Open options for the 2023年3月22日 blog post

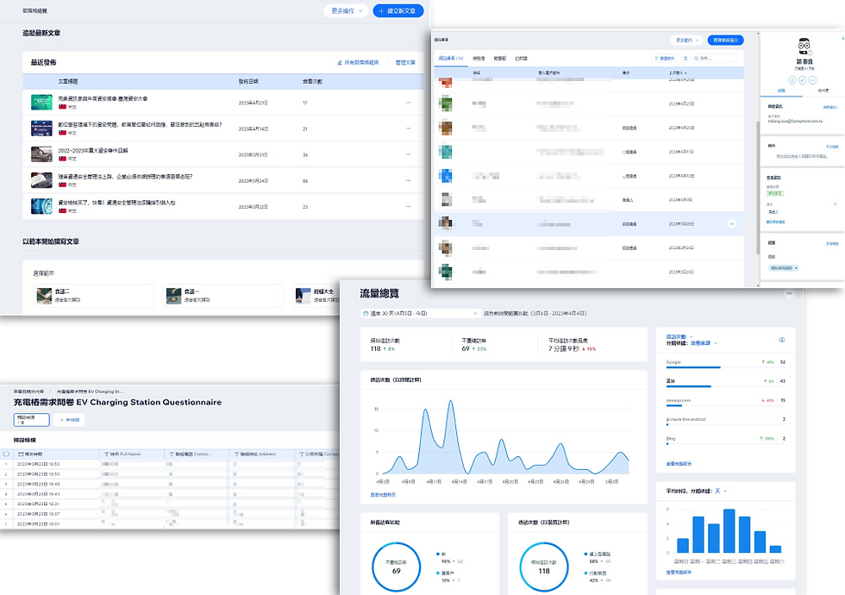408,206
